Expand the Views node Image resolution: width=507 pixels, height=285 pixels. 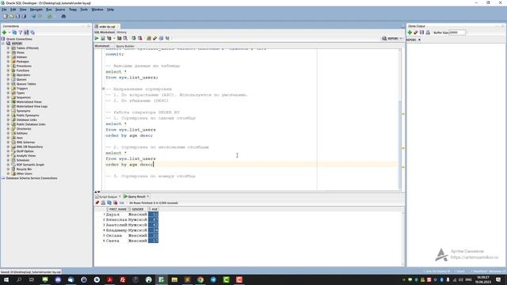(8, 52)
